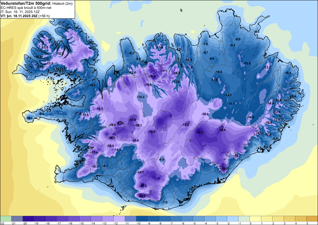The height and width of the screenshot is (225, 318).
Task: Select the dark blue legend swatch labeled -10
Action: point(142,219)
